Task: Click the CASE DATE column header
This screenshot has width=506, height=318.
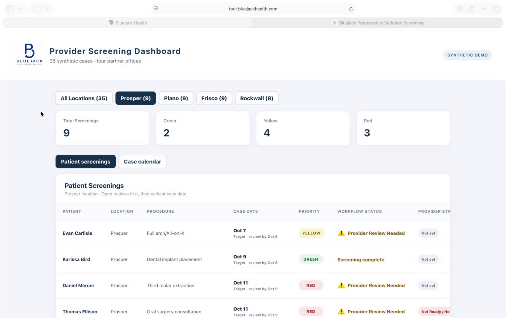Action: click(x=246, y=211)
